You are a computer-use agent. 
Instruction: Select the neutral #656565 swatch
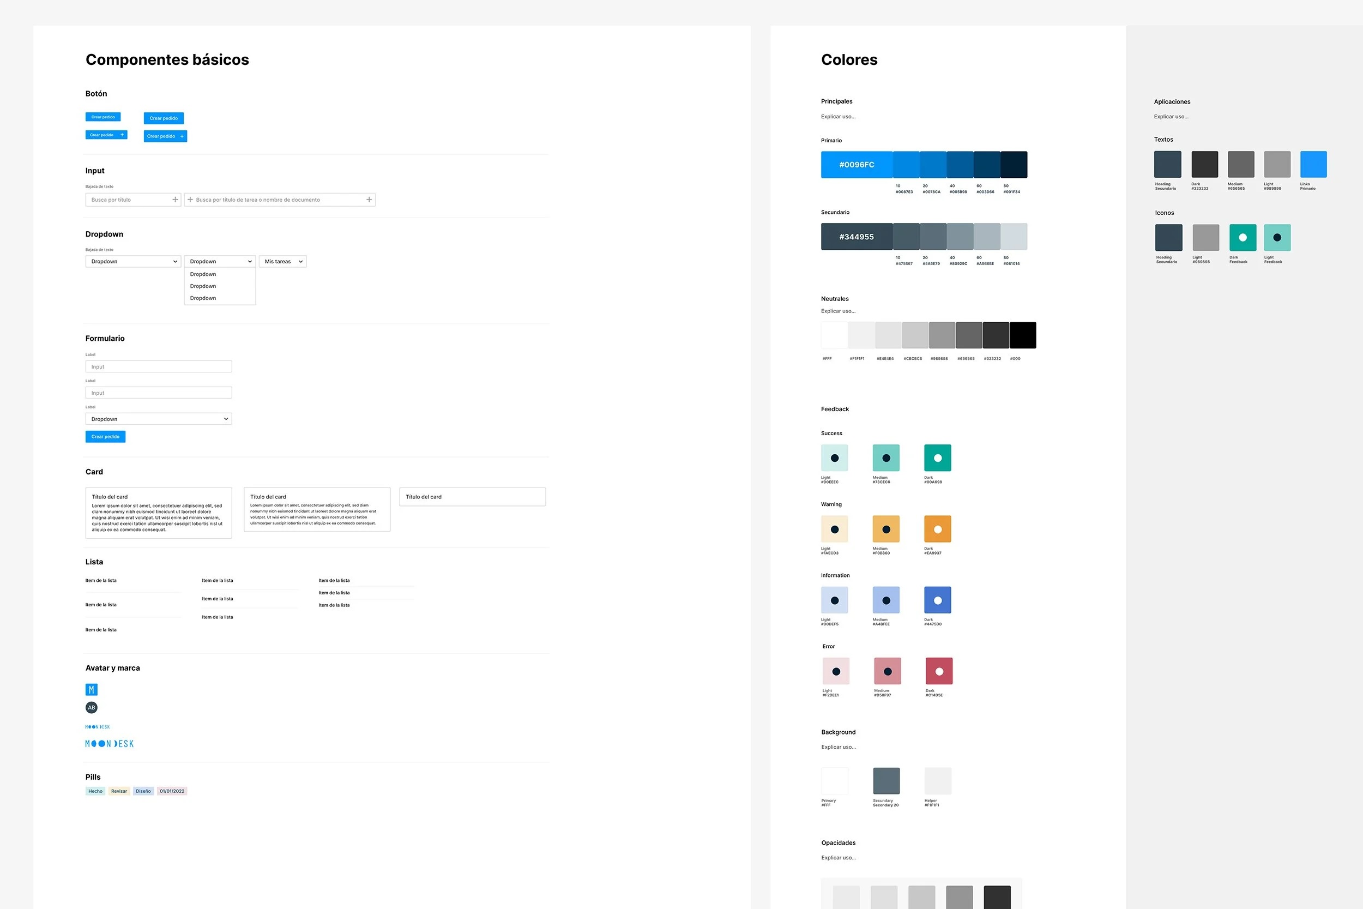pos(969,335)
